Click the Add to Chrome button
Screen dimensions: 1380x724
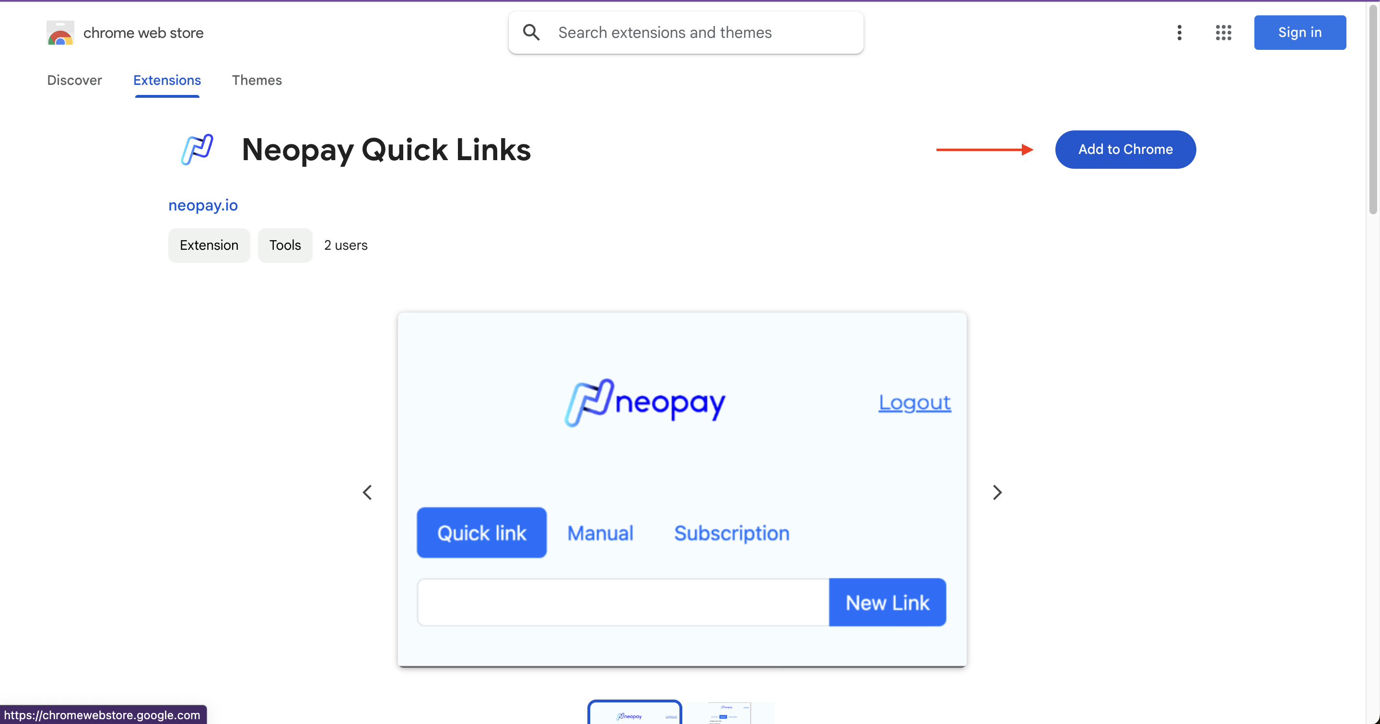click(1124, 149)
